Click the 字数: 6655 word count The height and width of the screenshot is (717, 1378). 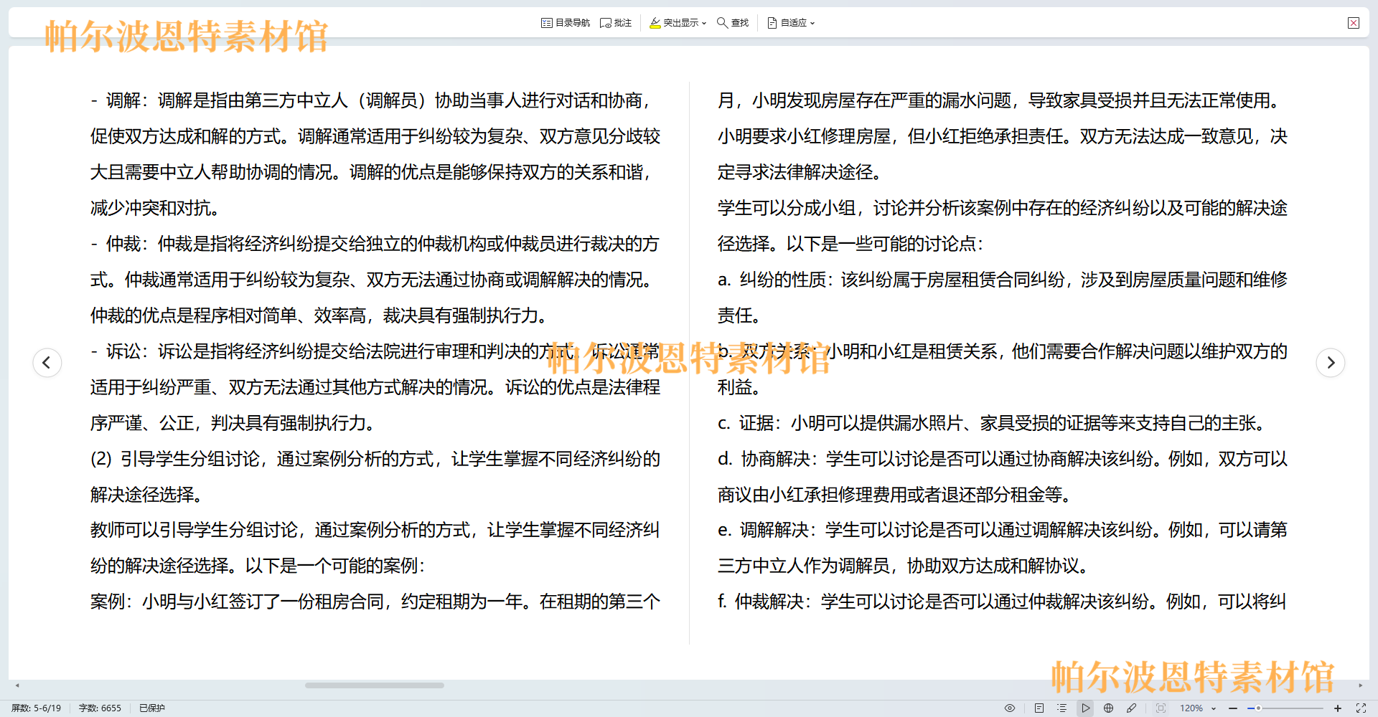[x=100, y=708]
